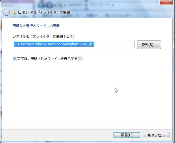This screenshot has width=175, height=143.
Task: Click the empty title bar area above the dialog title
Action: coord(83,3)
